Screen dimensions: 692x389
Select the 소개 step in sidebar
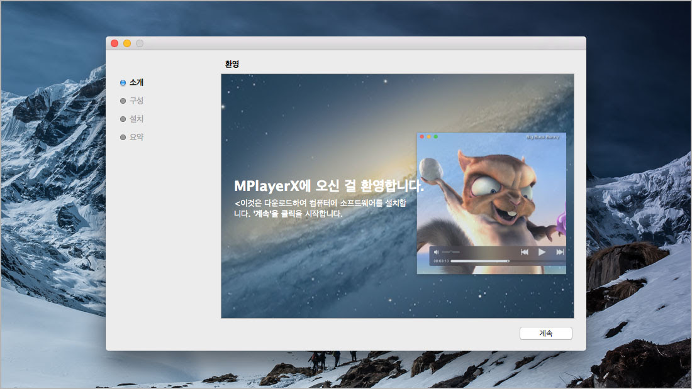click(131, 82)
